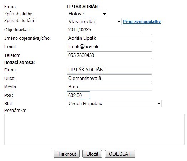
Task: Open the Stát dropdown showing Czech Republic
Action: coord(114,103)
